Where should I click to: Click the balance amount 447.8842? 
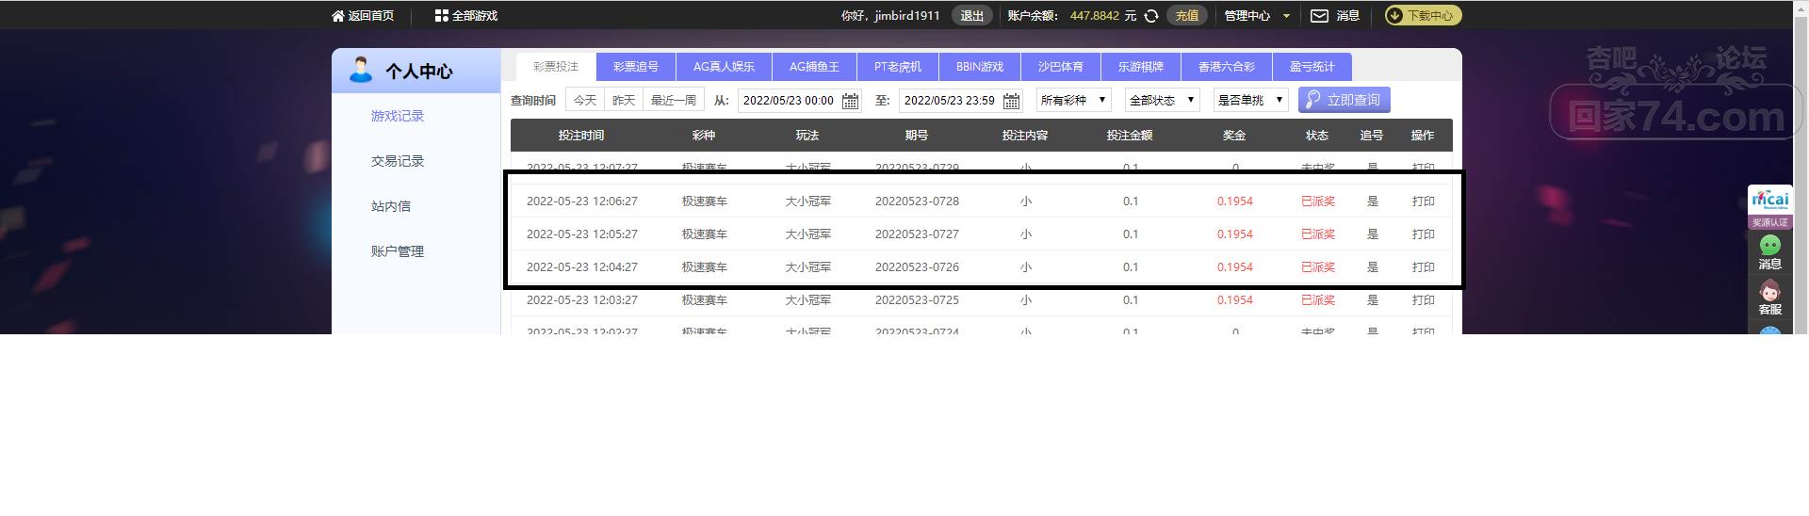(x=1095, y=16)
